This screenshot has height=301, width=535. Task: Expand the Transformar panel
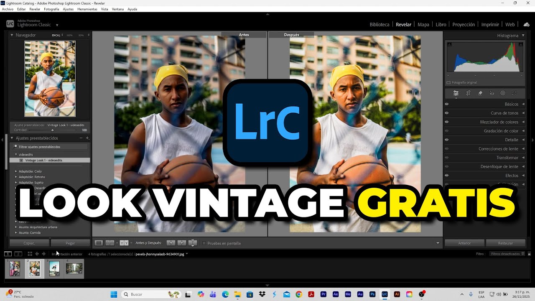pyautogui.click(x=523, y=158)
